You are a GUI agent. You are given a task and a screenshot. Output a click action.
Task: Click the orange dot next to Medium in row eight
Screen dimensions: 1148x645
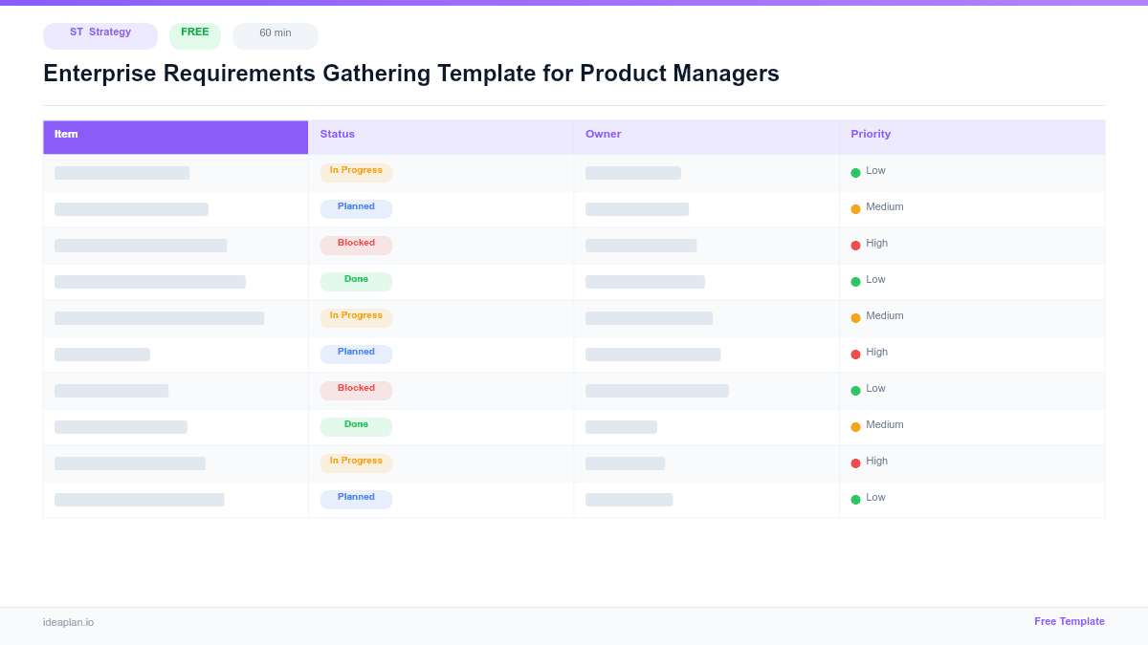(x=854, y=425)
